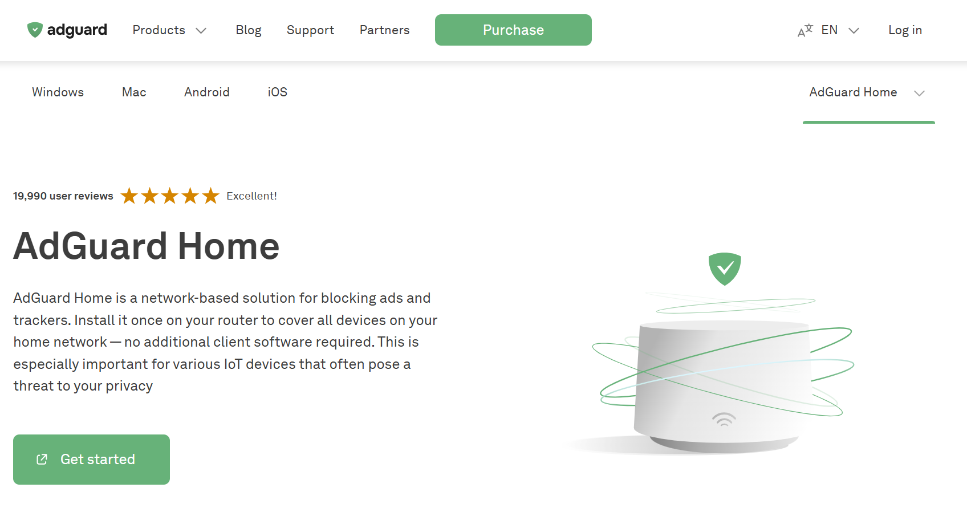
Task: Click the green shield checkmark above the router
Action: tap(724, 267)
